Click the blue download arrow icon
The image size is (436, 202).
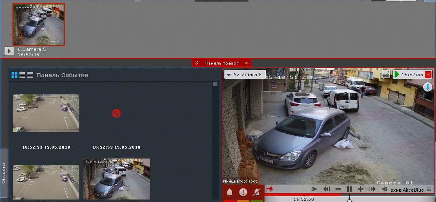[x=428, y=87]
